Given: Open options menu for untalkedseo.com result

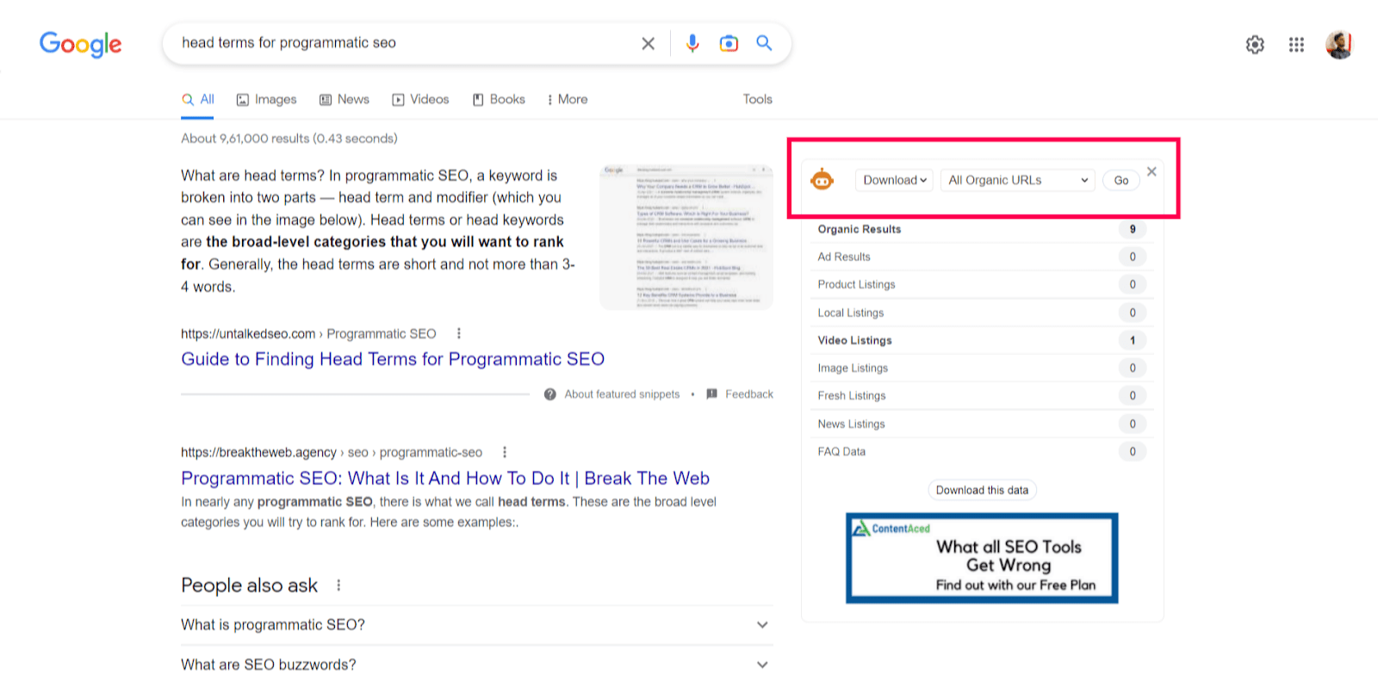Looking at the screenshot, I should (458, 333).
